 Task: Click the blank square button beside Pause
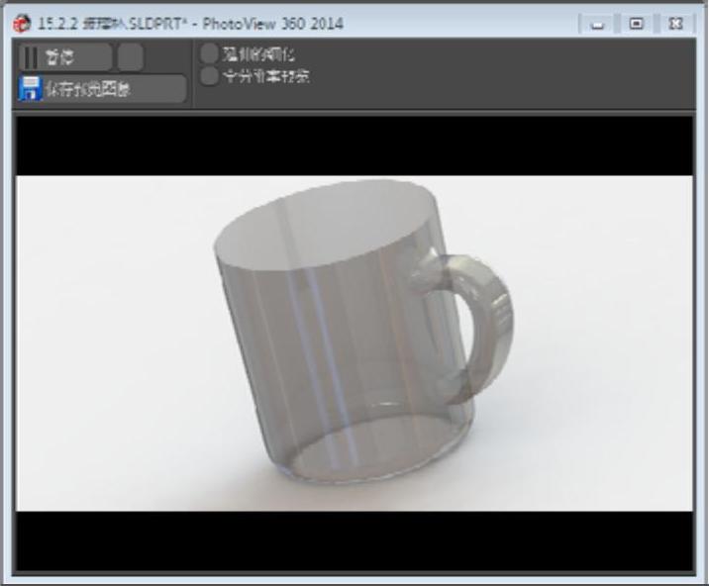(x=131, y=57)
